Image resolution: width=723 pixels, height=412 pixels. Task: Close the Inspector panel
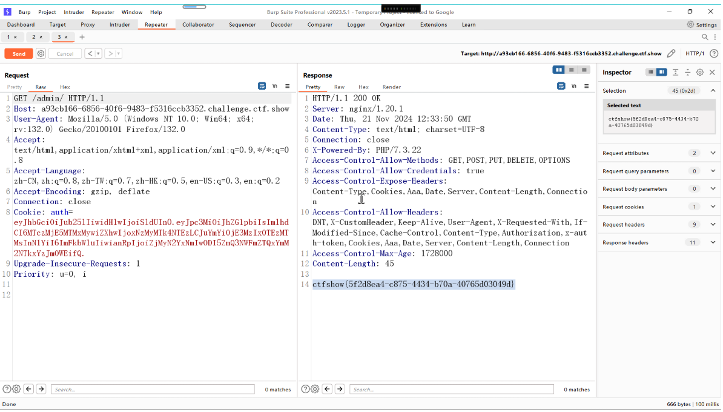[x=712, y=72]
